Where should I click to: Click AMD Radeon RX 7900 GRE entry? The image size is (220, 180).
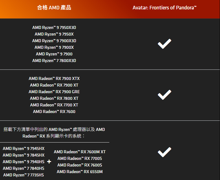coord(54,92)
